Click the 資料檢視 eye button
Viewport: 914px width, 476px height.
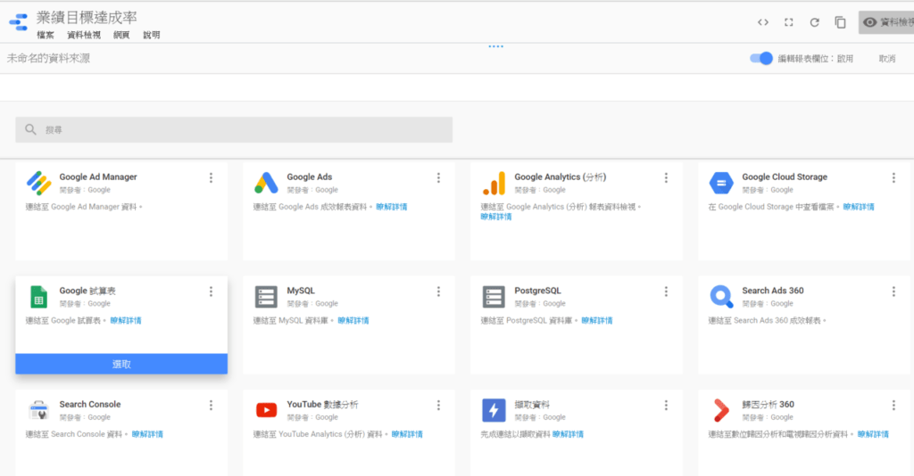[x=886, y=22]
